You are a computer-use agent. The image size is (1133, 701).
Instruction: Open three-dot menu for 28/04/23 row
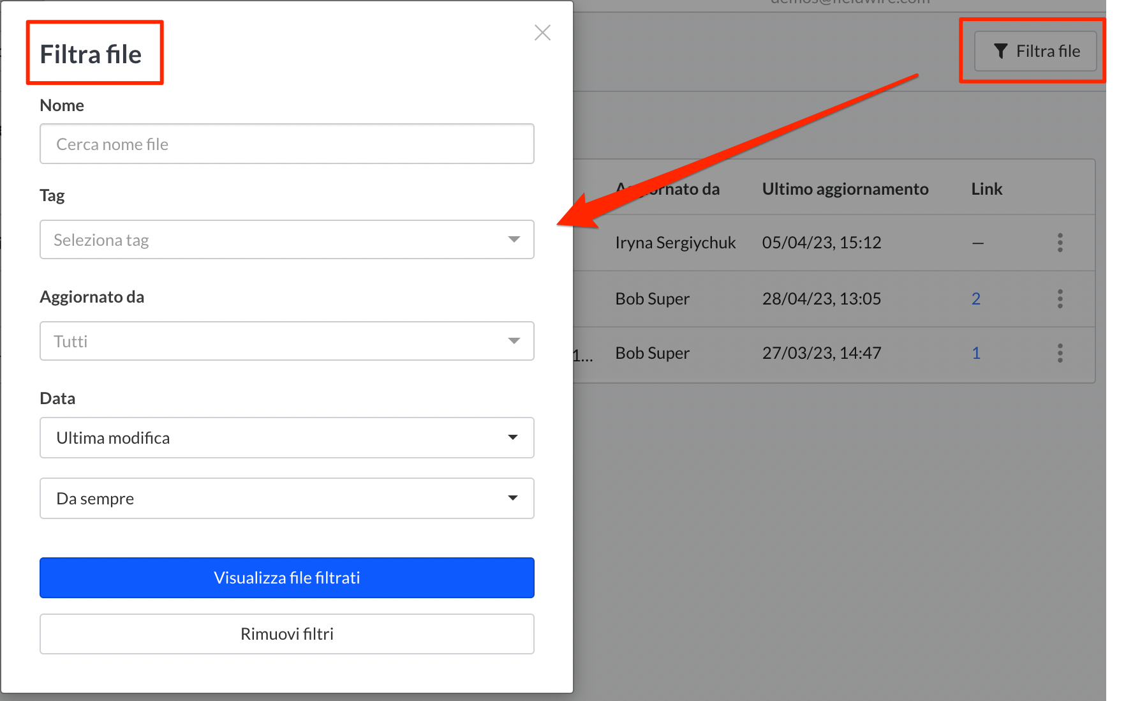[1060, 299]
